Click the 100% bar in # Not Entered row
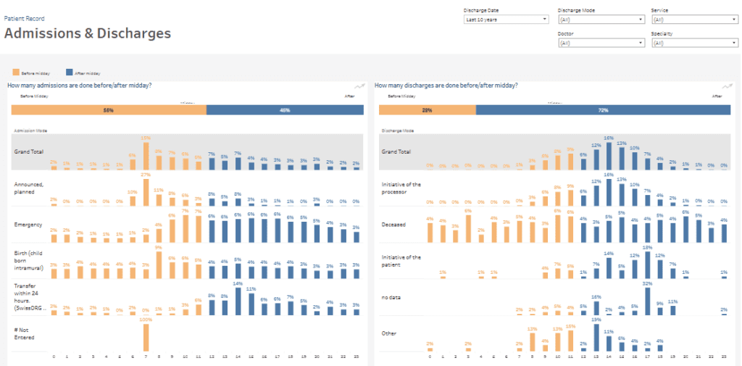Screen dimensions: 742x366 pyautogui.click(x=146, y=338)
